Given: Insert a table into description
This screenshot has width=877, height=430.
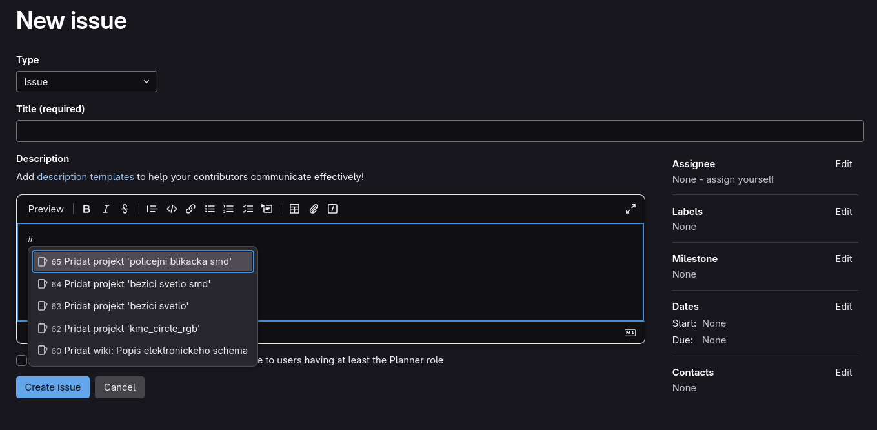Looking at the screenshot, I should pos(294,209).
